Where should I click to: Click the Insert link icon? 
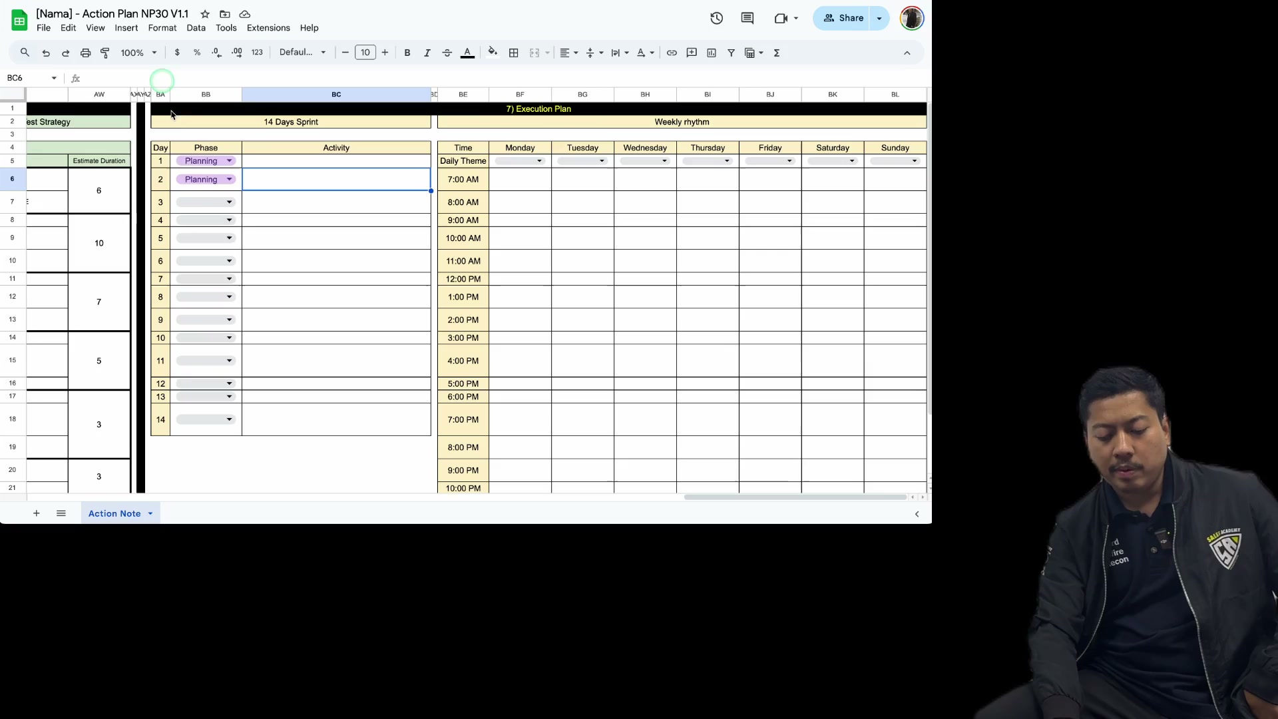point(672,53)
